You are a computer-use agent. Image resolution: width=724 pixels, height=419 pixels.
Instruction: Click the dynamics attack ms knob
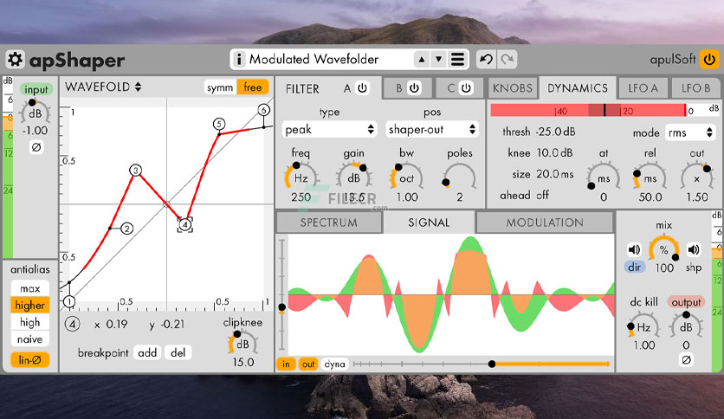[604, 177]
